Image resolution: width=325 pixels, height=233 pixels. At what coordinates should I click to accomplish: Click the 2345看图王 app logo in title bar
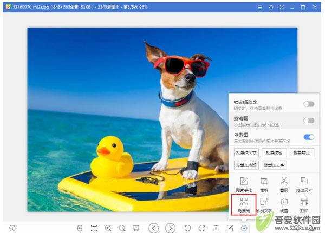8,7
